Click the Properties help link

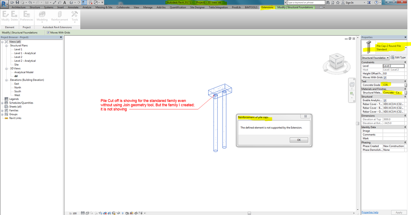click(370, 212)
